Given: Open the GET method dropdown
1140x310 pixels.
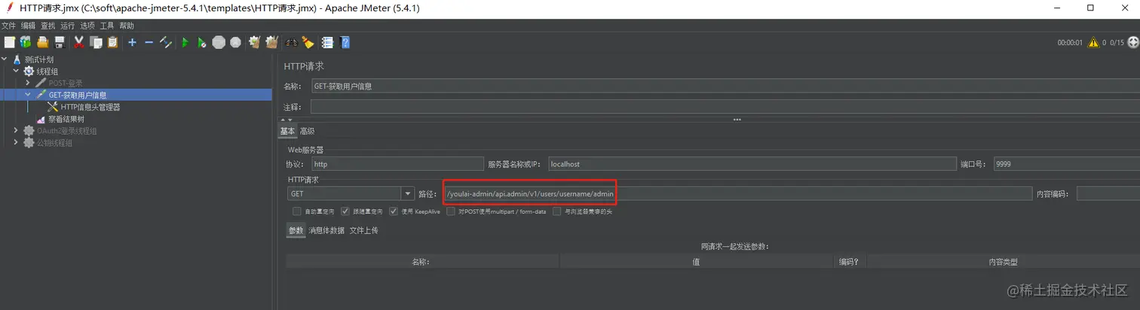Looking at the screenshot, I should [x=408, y=194].
